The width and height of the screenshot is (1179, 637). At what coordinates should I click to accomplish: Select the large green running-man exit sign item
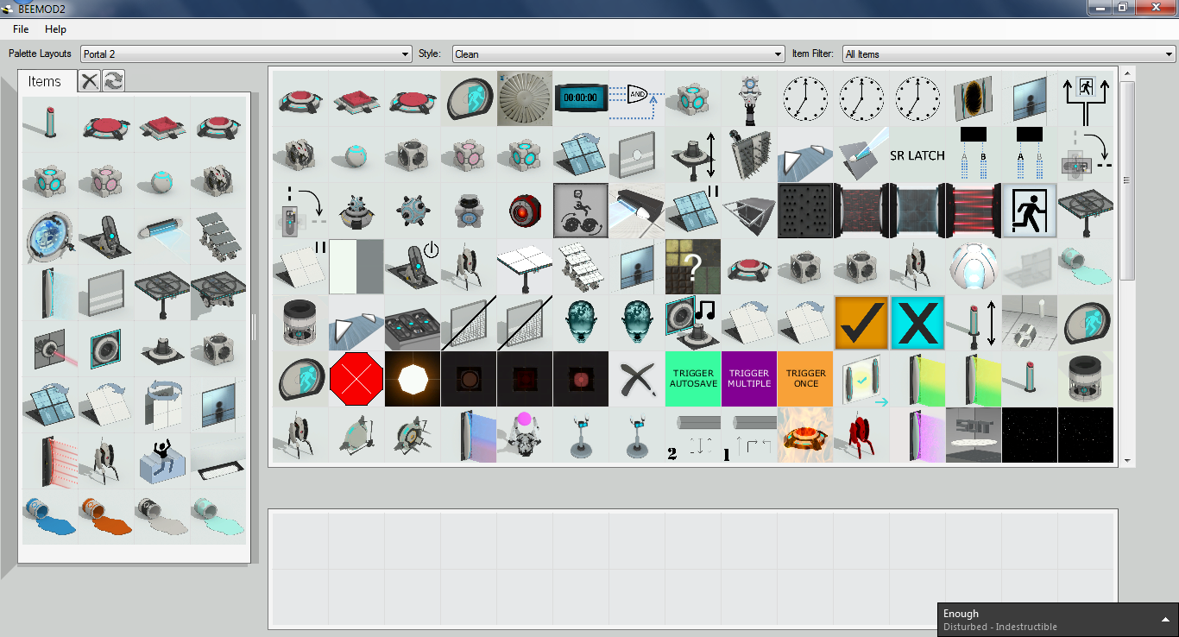point(1030,211)
